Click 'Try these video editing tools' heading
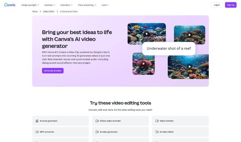The image size is (241, 142). pos(121,103)
